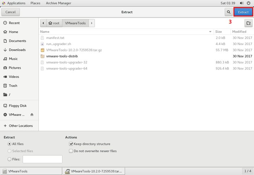Enable Do not overwrite newer files
The width and height of the screenshot is (254, 175).
point(71,151)
